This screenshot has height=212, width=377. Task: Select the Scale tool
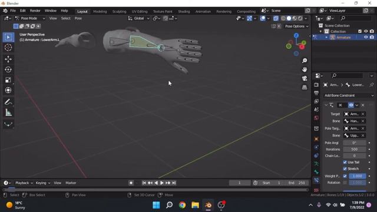click(8, 80)
